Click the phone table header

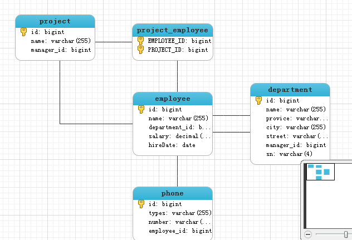pyautogui.click(x=173, y=193)
